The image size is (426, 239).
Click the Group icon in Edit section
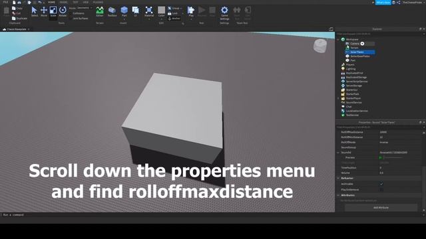click(170, 9)
